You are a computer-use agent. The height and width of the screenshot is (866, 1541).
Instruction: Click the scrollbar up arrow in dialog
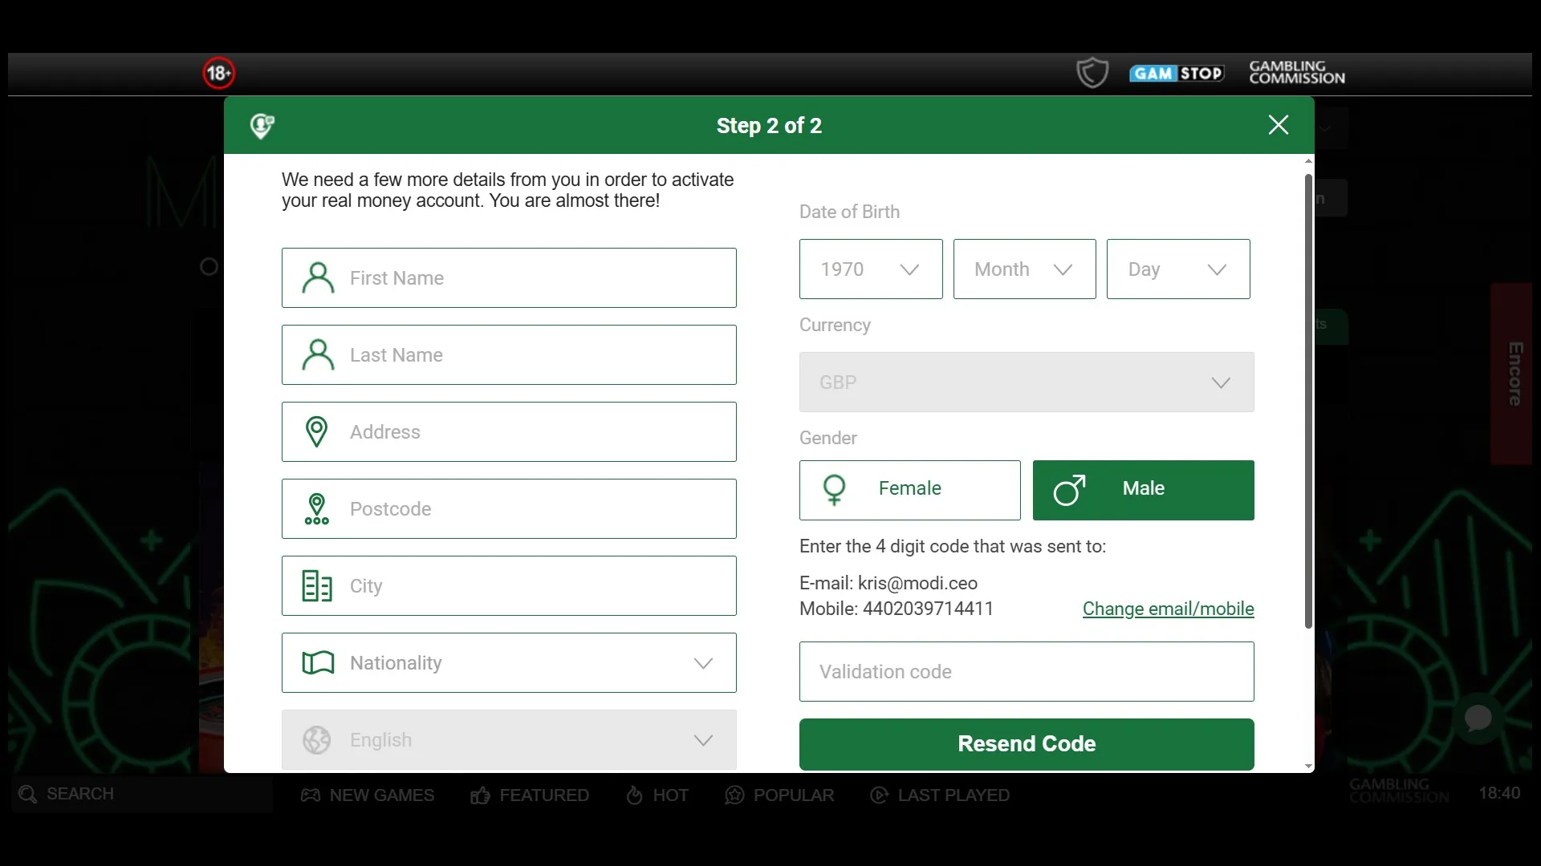click(x=1308, y=161)
